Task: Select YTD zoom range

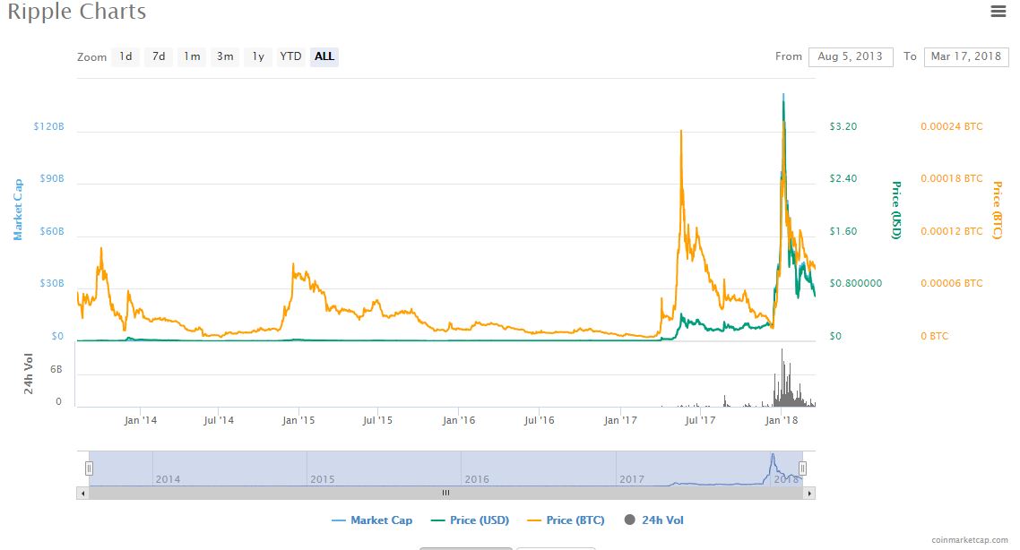Action: (290, 56)
